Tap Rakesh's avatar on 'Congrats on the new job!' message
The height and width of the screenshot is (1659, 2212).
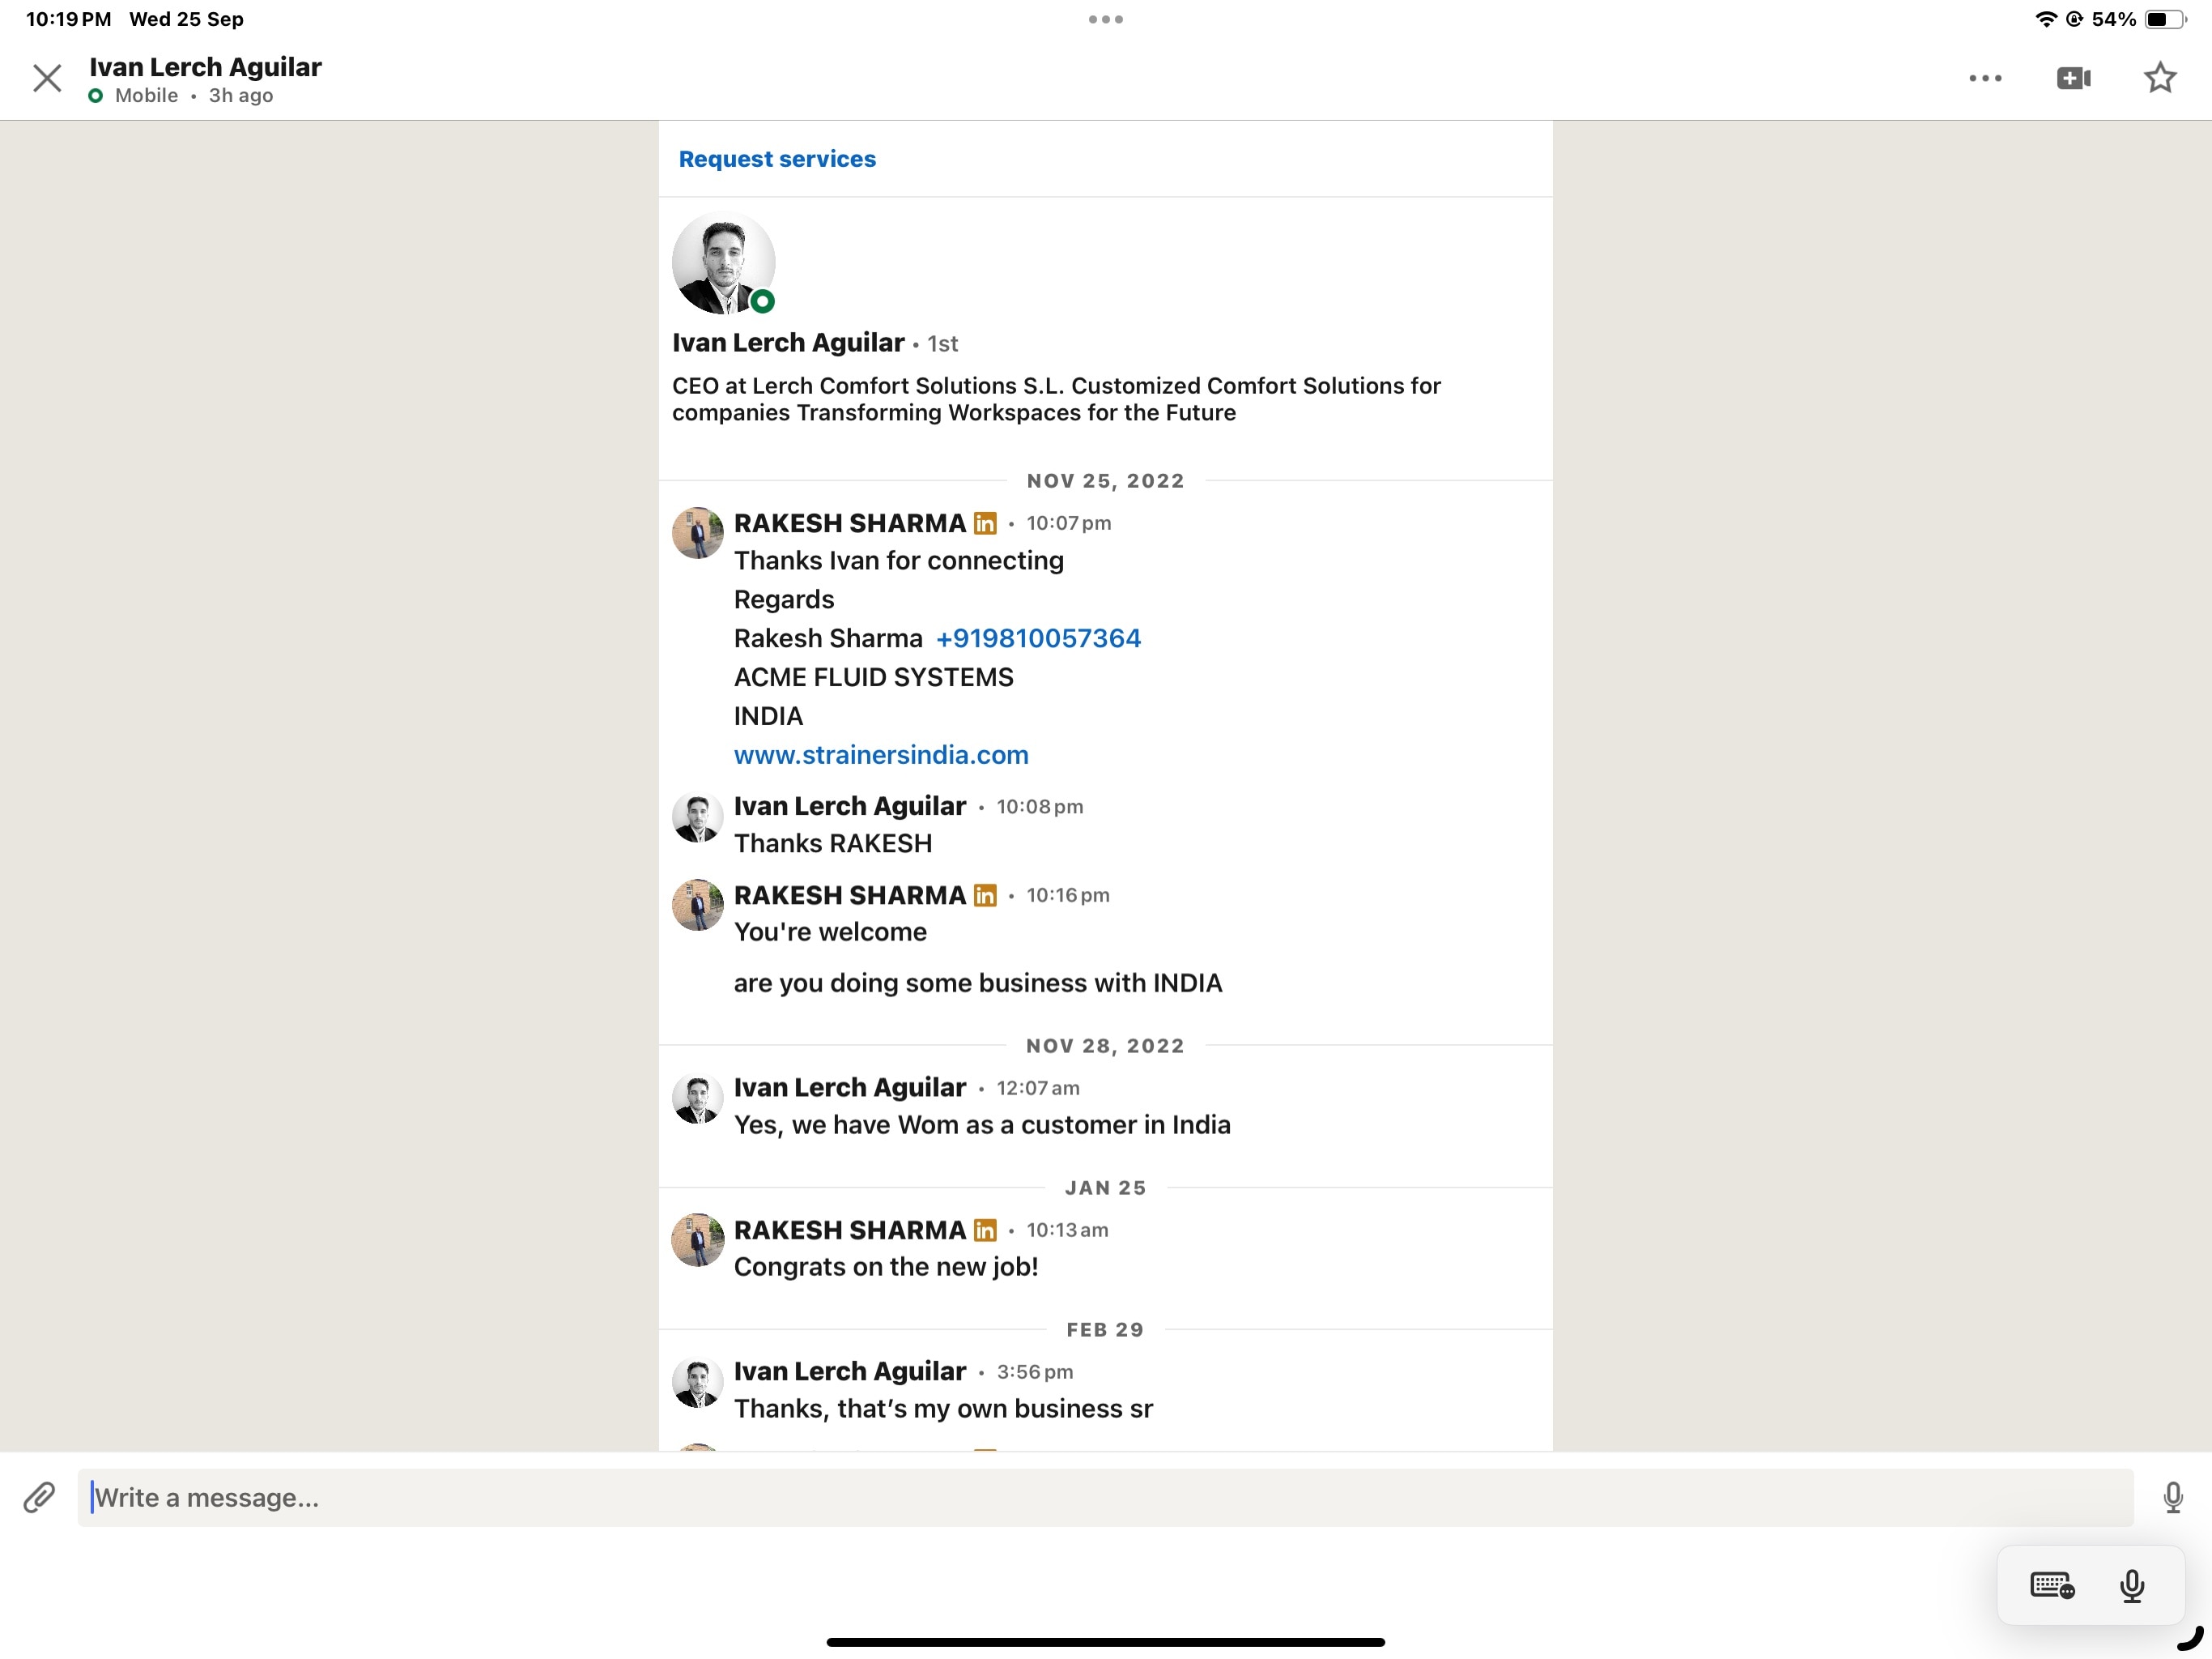(697, 1239)
